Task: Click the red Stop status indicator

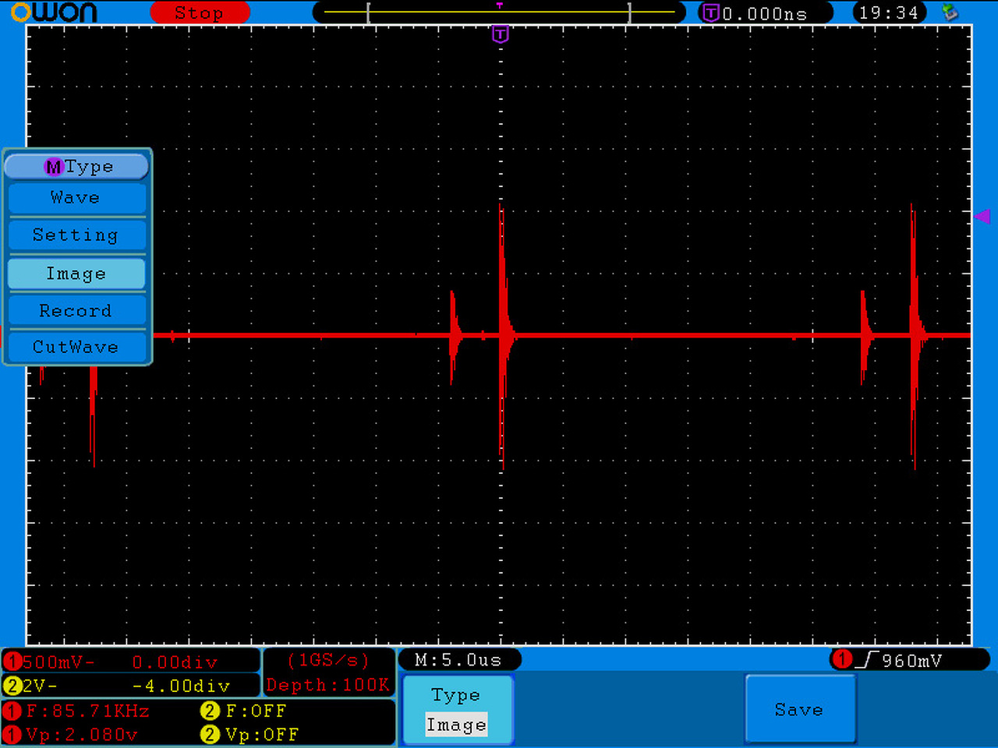Action: coord(200,12)
